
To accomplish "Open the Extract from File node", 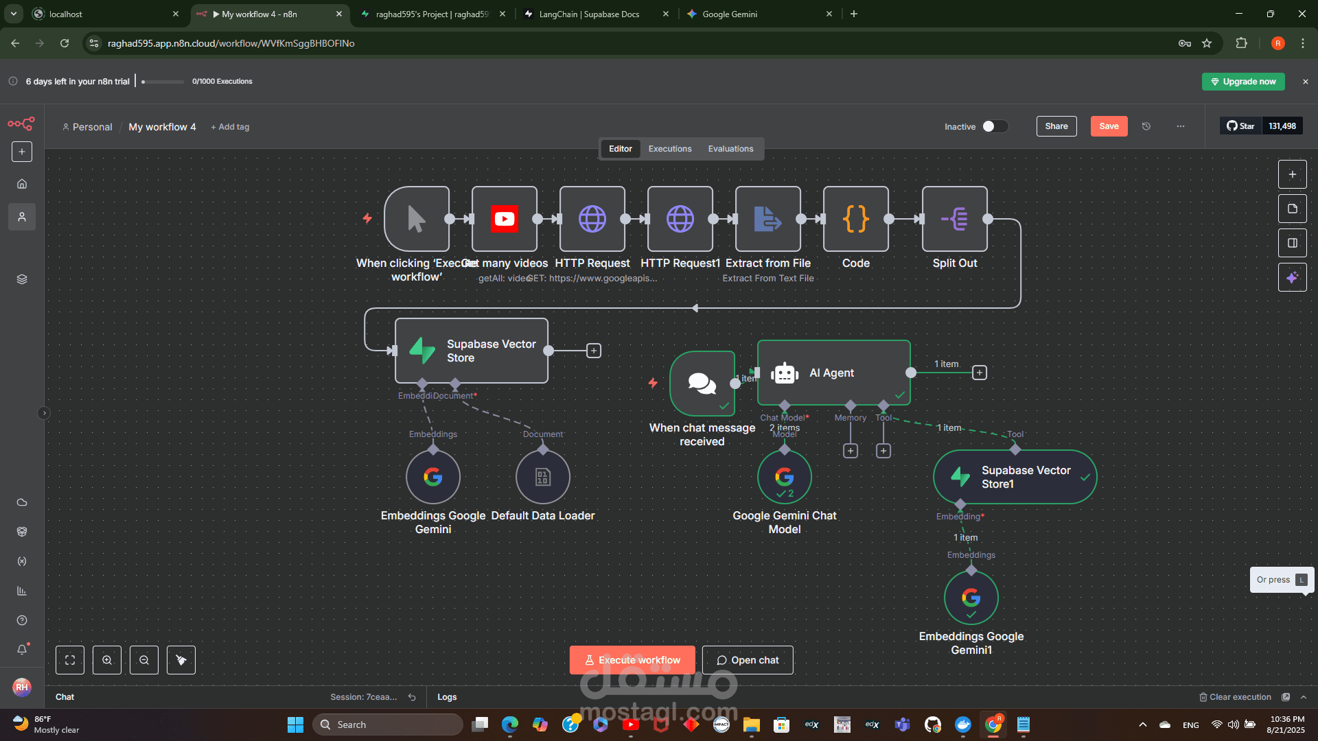I will coord(768,219).
